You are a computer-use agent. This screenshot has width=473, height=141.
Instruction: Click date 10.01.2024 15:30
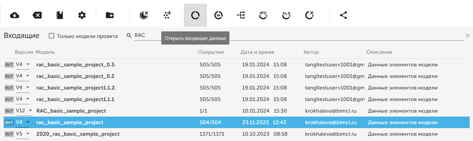click(x=264, y=111)
